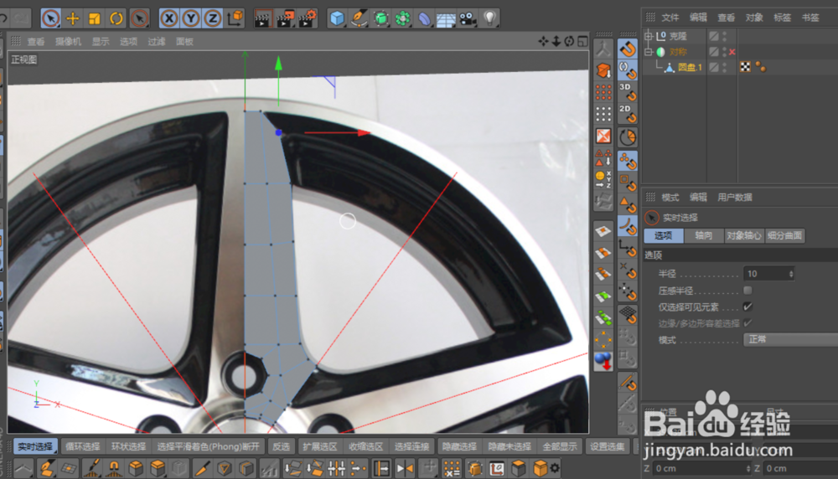Open viewport 面板 menu
Viewport: 838px width, 479px height.
(184, 41)
